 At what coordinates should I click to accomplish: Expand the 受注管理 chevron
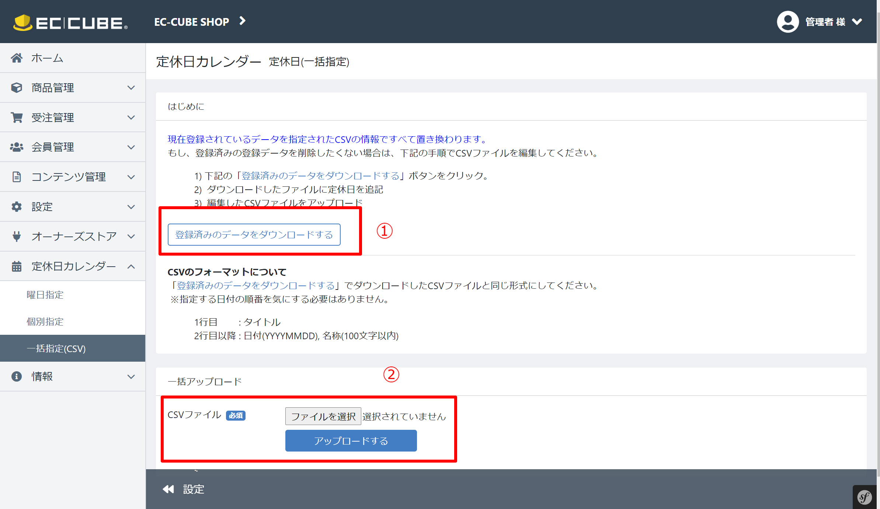(x=131, y=117)
